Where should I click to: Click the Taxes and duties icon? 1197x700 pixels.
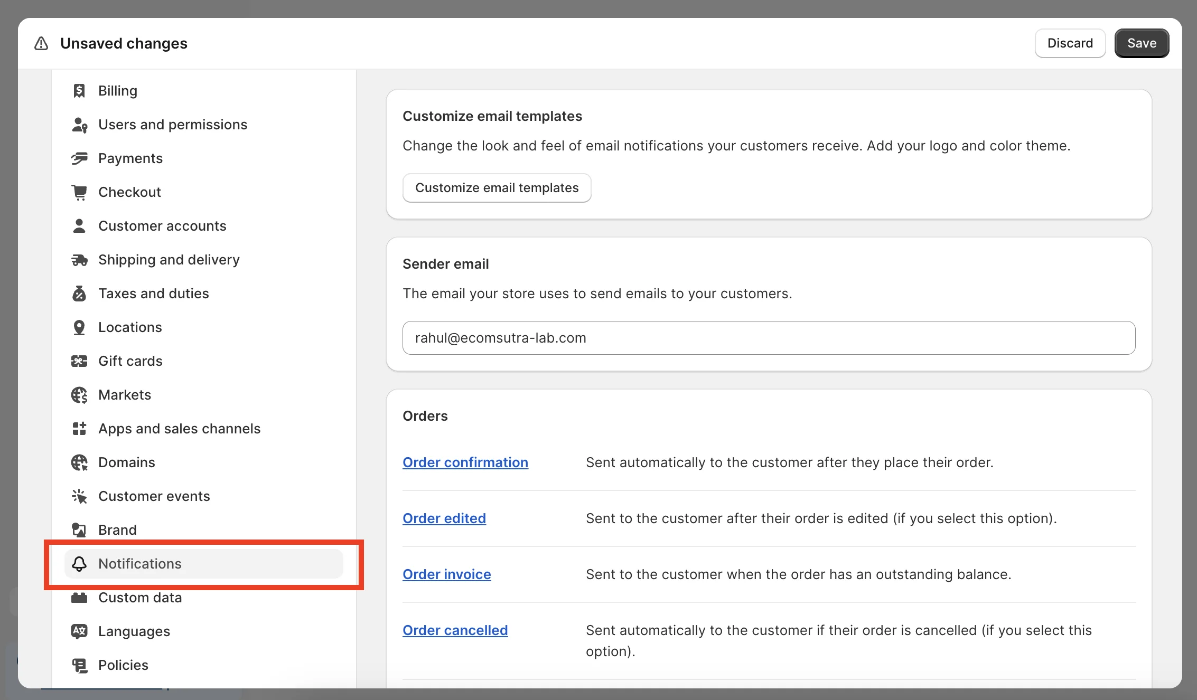coord(79,294)
